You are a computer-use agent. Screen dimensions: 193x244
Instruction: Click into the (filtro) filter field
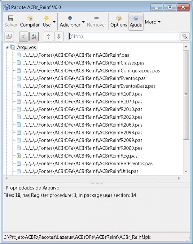tap(124, 37)
